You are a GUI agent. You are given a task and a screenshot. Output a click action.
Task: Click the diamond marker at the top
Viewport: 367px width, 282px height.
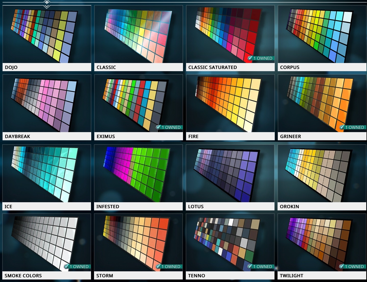click(47, 4)
